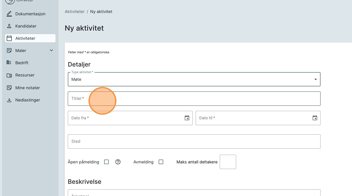Tick the Avmelding checkbox
The width and height of the screenshot is (352, 196).
(x=161, y=162)
